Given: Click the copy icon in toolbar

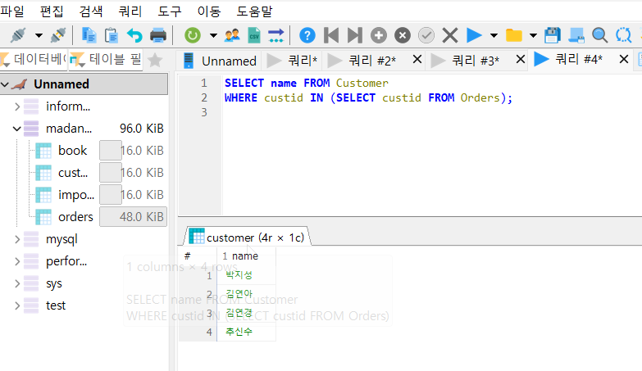Looking at the screenshot, I should coord(89,35).
